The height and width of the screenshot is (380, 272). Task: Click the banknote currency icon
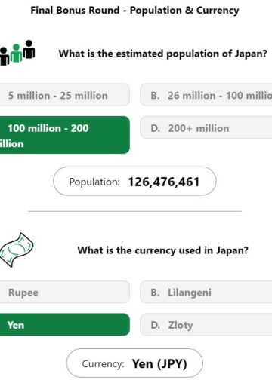[x=17, y=250]
